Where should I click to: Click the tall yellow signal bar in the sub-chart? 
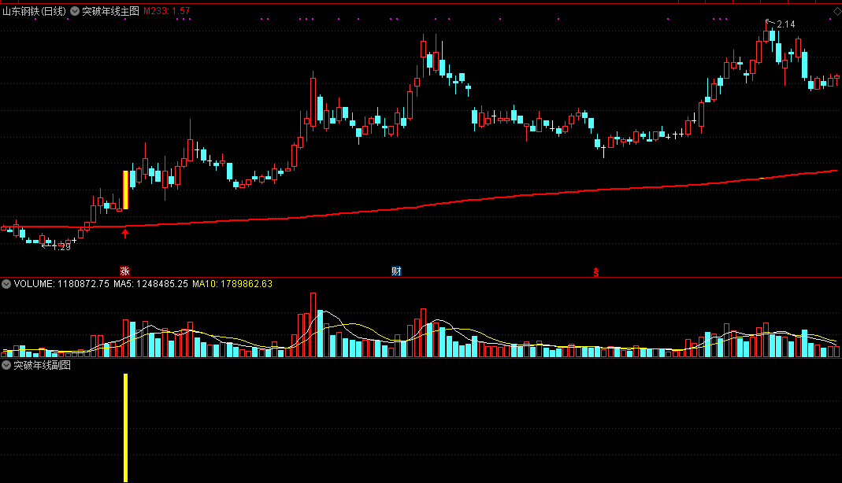coord(126,427)
